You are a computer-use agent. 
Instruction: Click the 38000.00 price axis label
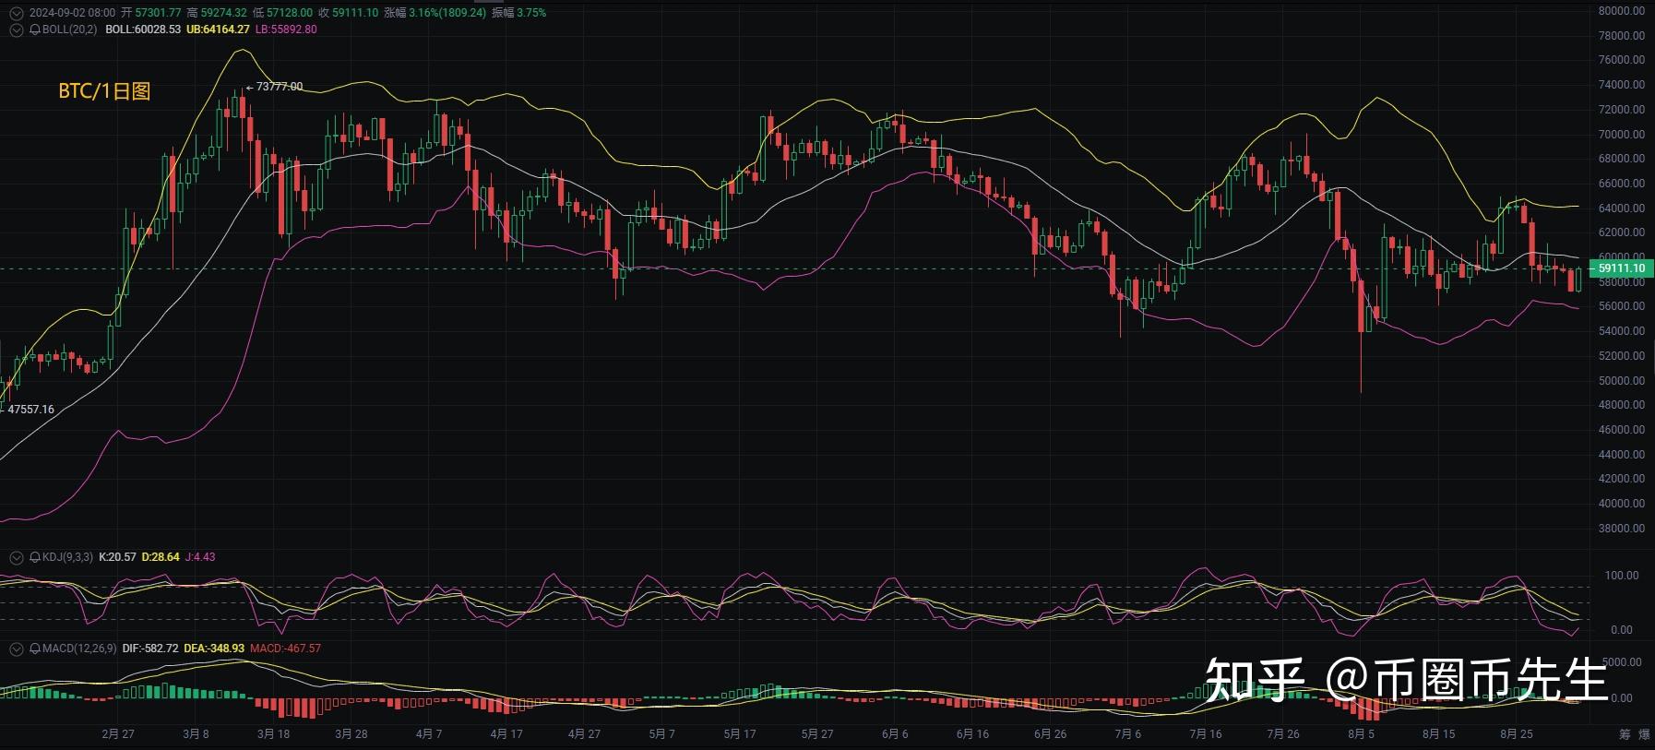coord(1622,529)
